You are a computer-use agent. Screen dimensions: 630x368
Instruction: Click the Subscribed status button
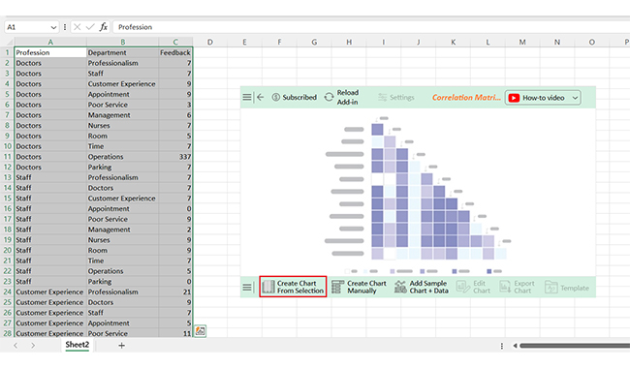coord(295,97)
